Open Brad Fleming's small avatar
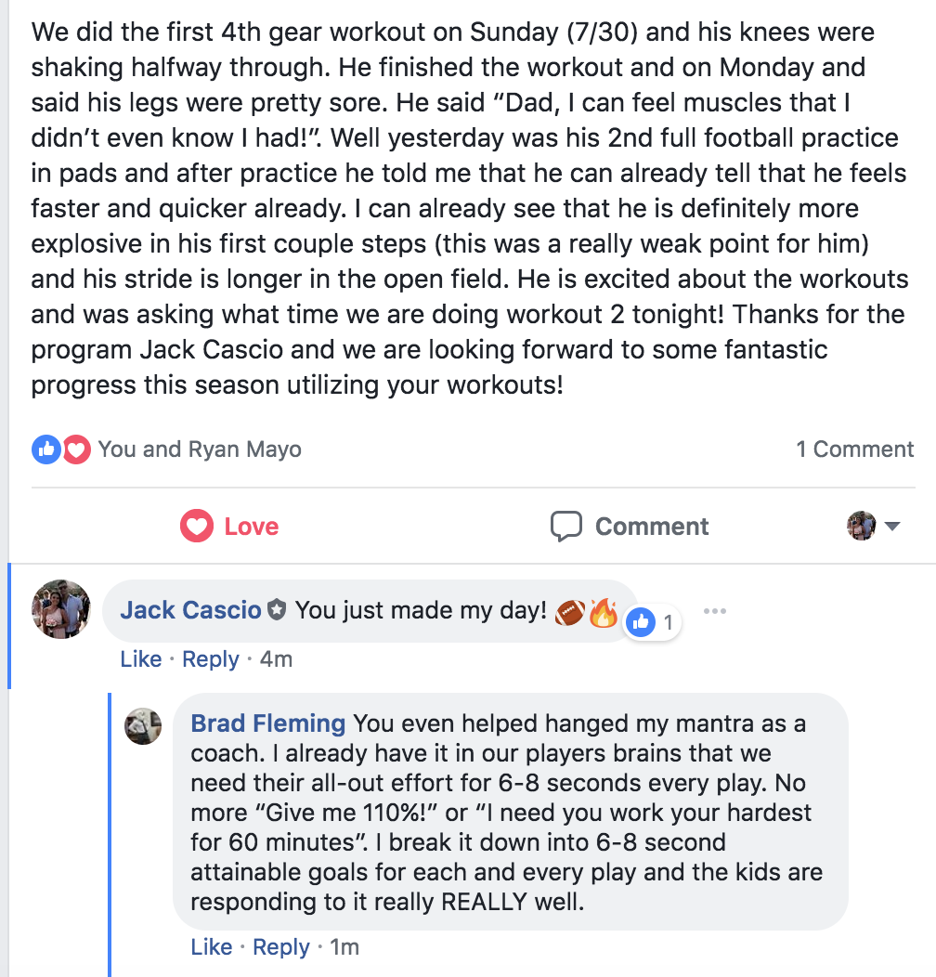Viewport: 936px width, 977px height. pyautogui.click(x=143, y=726)
